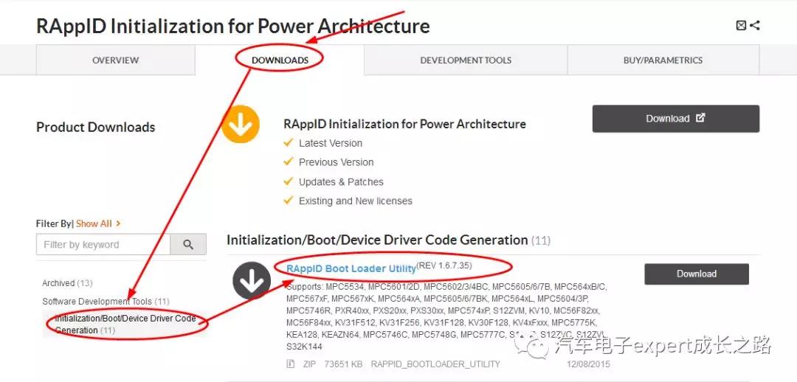Click the envelope email icon beside the title
The height and width of the screenshot is (382, 797).
[x=741, y=26]
